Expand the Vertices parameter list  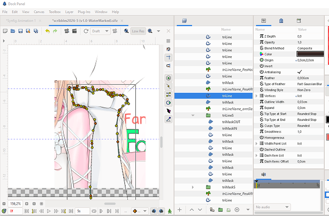(257, 96)
